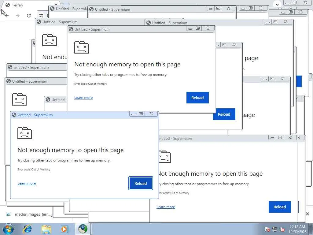Open Learn more link in the bottom-right window
Viewport: 313px width, 235px height.
pyautogui.click(x=166, y=207)
